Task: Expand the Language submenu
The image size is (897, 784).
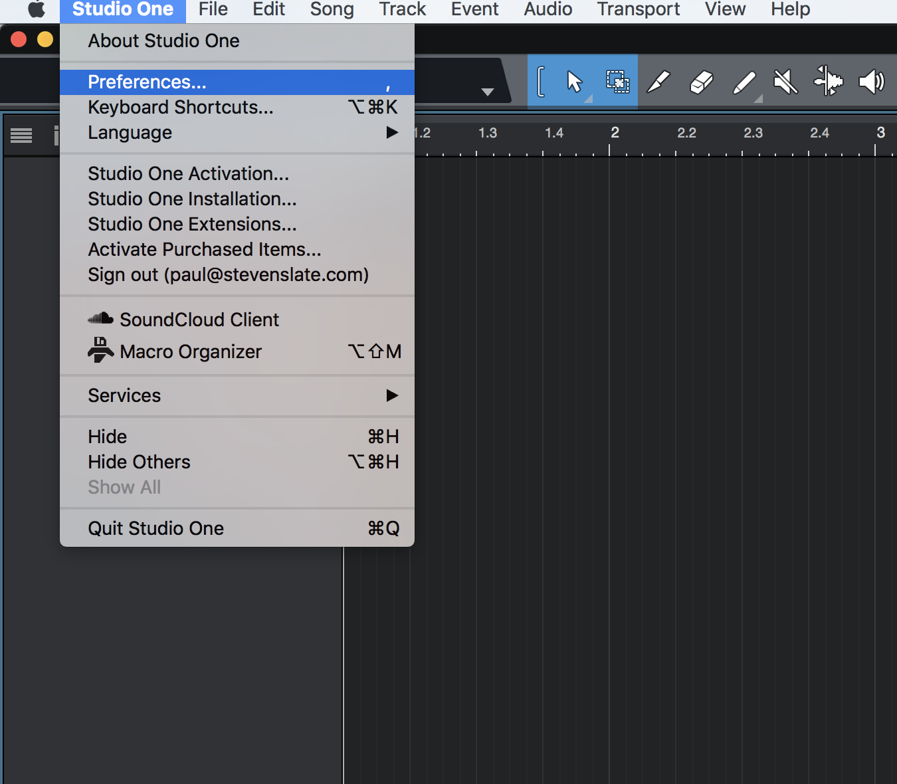Action: point(237,132)
